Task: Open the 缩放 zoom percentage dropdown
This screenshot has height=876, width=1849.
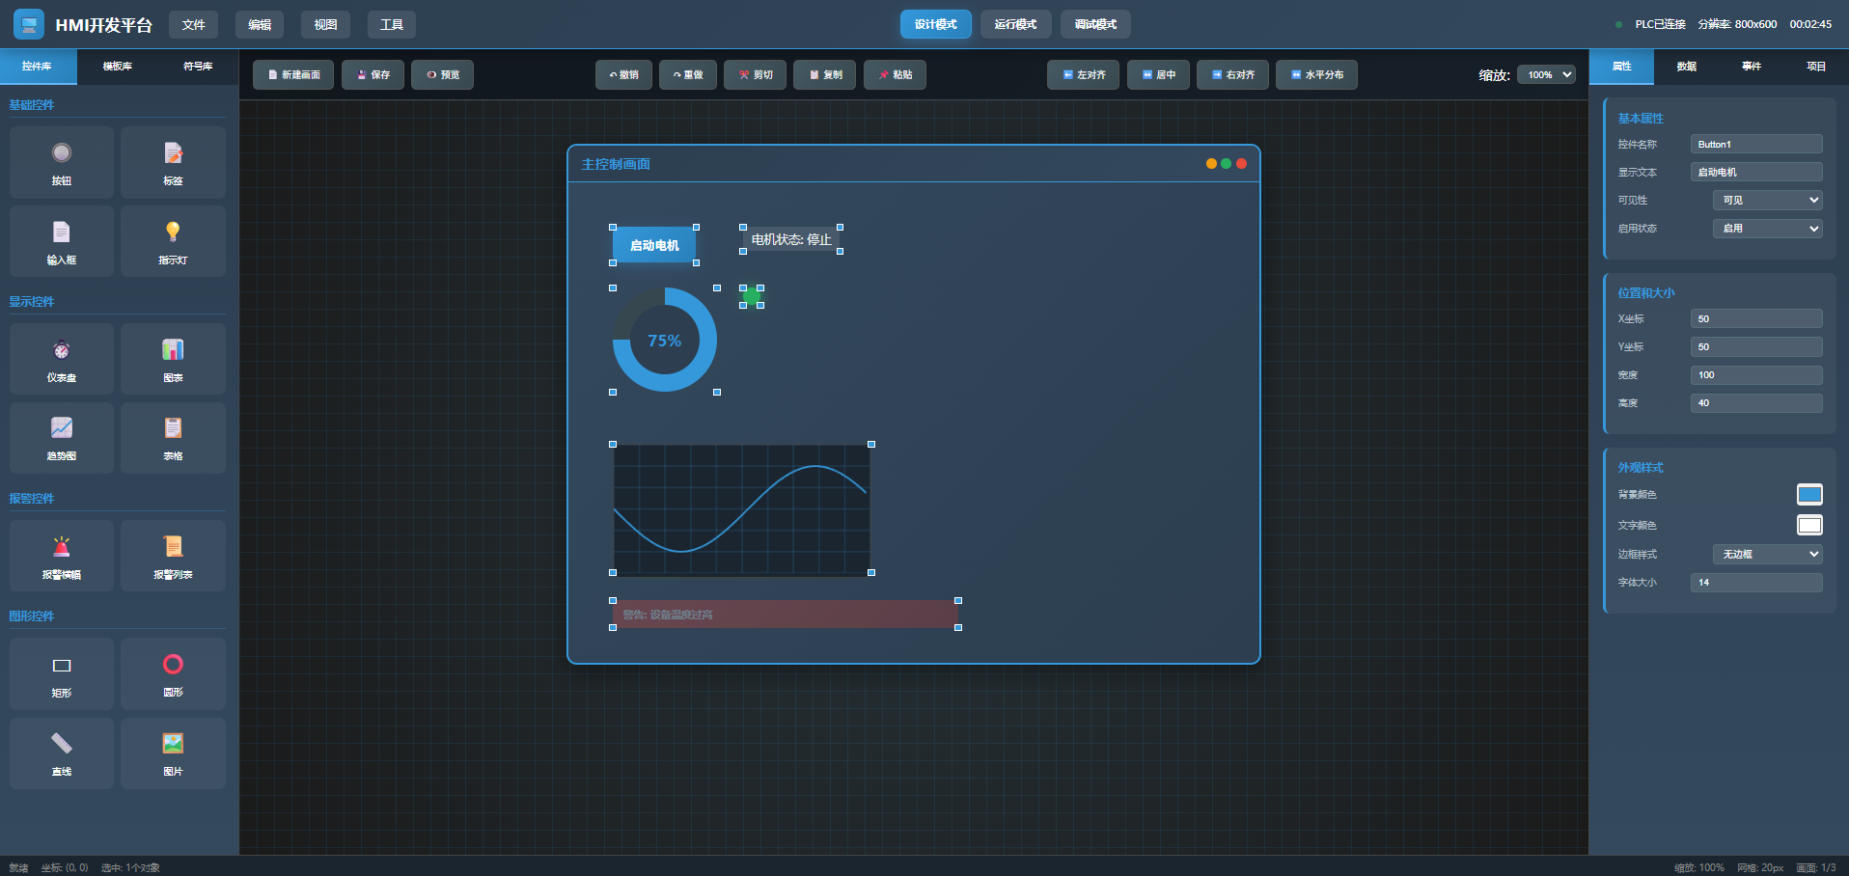Action: [x=1546, y=74]
